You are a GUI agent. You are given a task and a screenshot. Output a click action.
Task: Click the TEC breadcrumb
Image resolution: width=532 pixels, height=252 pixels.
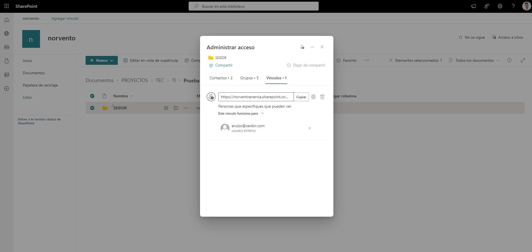pos(160,80)
